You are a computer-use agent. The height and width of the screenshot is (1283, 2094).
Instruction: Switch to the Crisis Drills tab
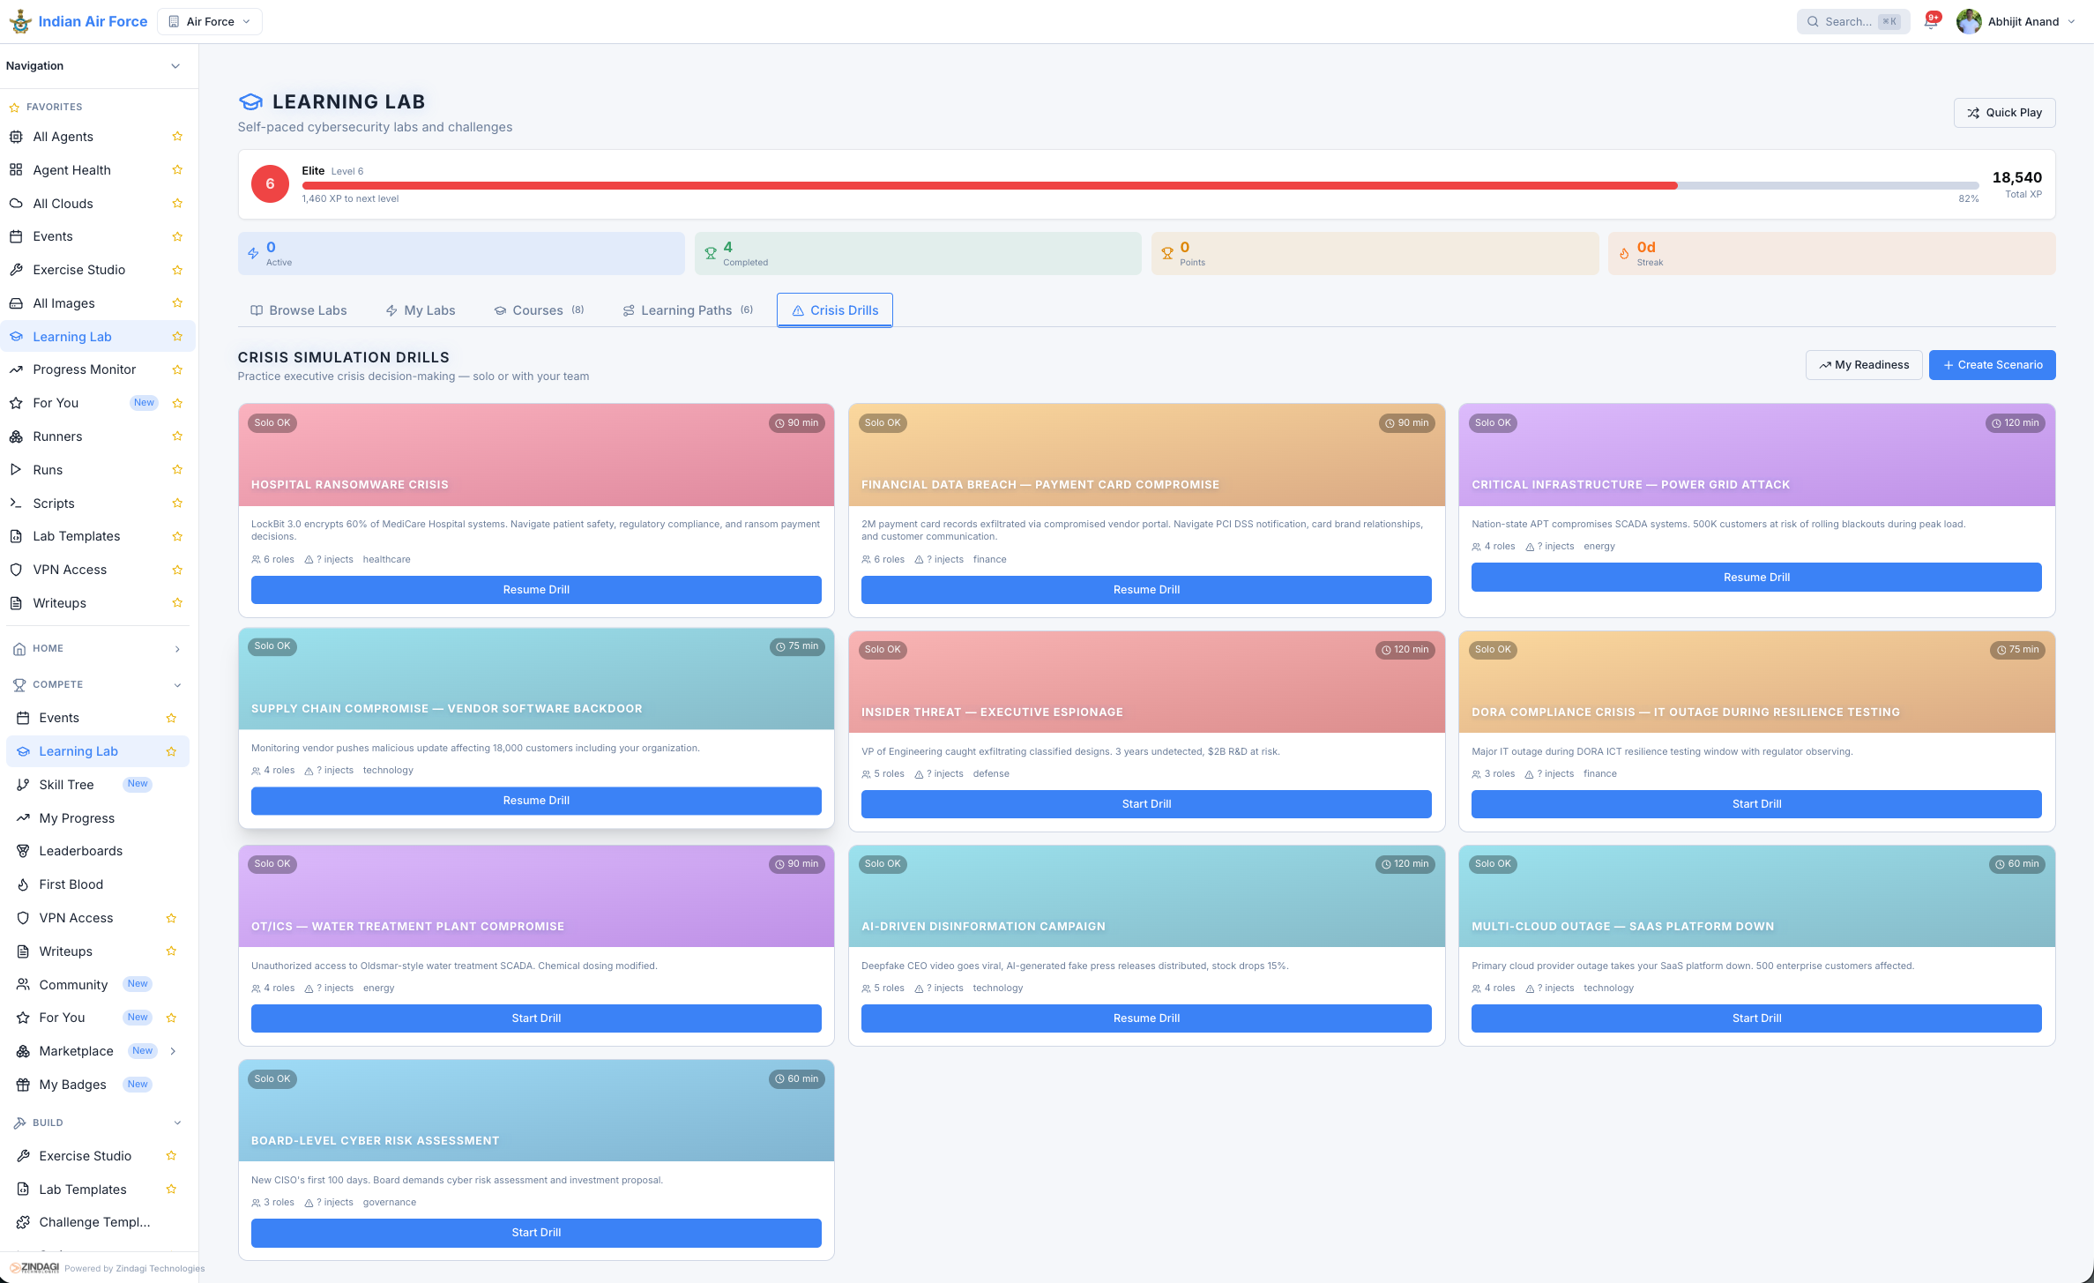coord(834,310)
